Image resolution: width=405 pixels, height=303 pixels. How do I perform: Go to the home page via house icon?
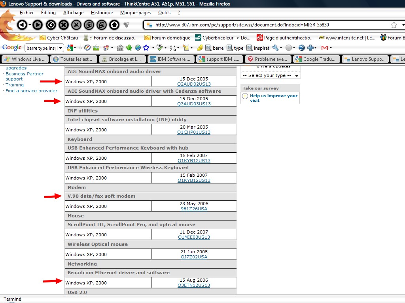pos(114,25)
